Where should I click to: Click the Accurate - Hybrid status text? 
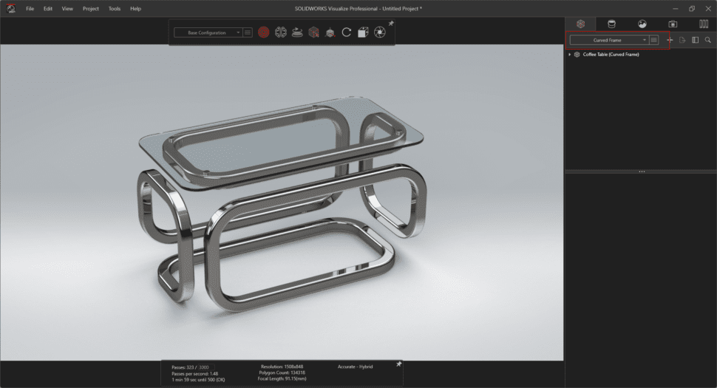[x=356, y=367]
